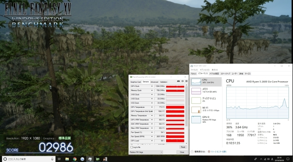The height and width of the screenshot is (162, 293).
Task: Open the GPU Clock sensor dropdown
Action: (x=152, y=86)
